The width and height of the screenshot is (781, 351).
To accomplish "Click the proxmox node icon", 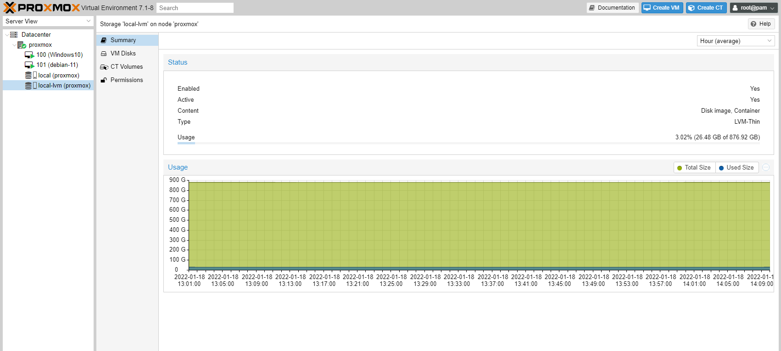I will (22, 45).
